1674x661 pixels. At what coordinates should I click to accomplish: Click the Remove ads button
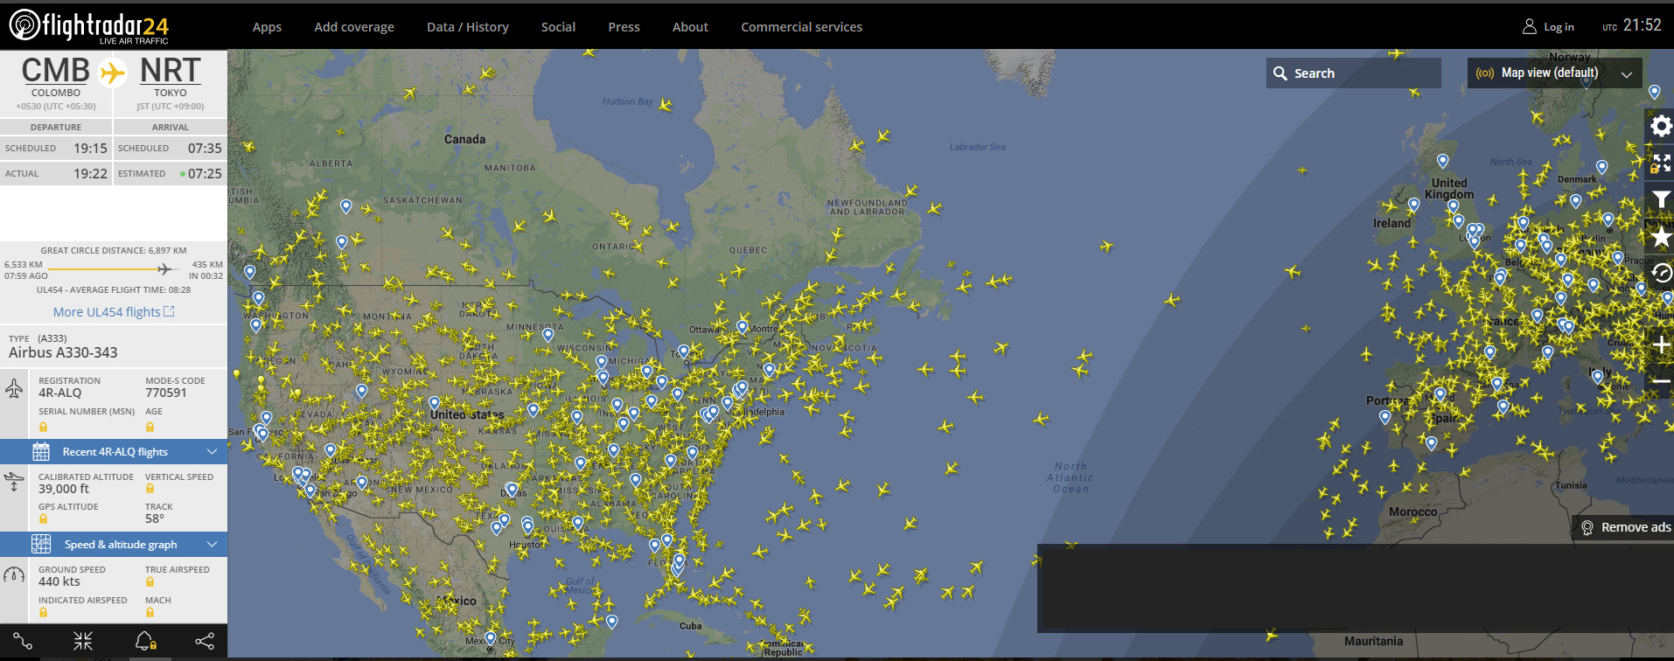pos(1626,527)
